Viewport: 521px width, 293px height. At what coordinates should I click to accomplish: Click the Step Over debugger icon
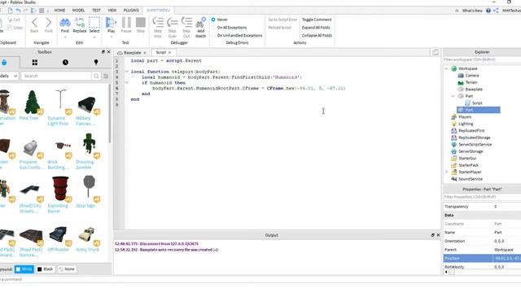(172, 23)
